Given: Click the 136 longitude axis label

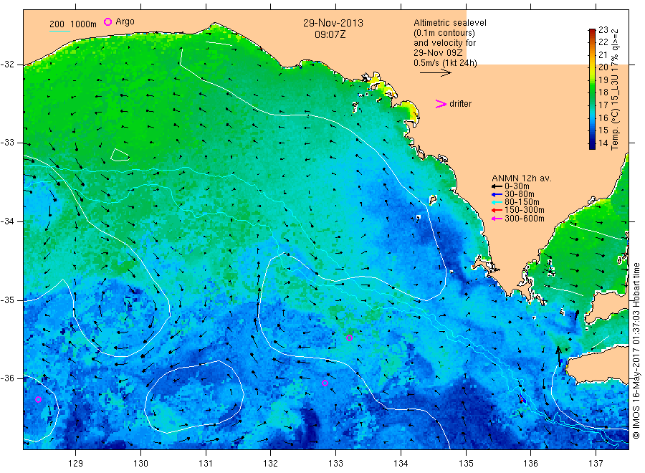Looking at the screenshot, I should (x=530, y=463).
